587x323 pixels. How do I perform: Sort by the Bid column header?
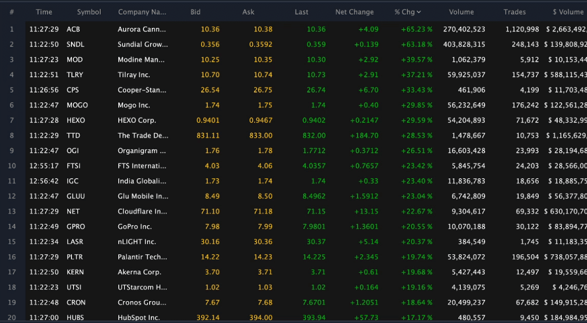tap(195, 12)
